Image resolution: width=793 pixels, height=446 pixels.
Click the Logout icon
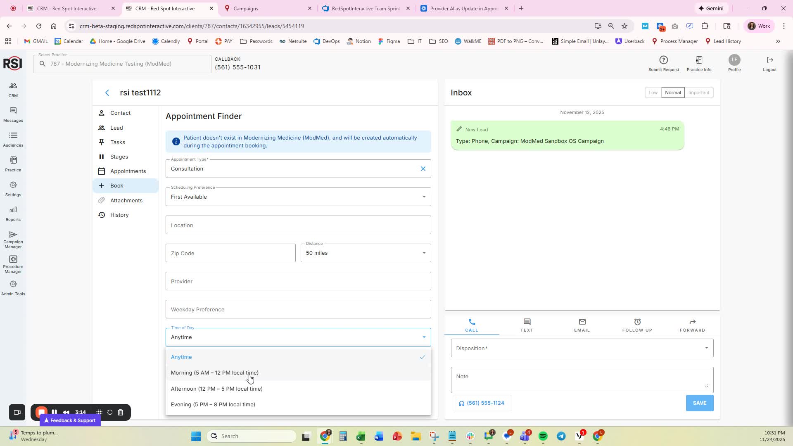(x=769, y=63)
